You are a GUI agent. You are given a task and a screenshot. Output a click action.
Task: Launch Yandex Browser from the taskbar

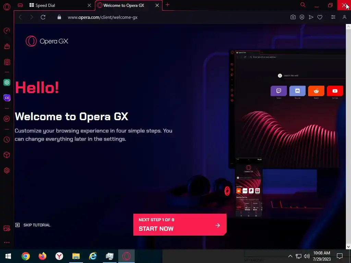(x=59, y=256)
